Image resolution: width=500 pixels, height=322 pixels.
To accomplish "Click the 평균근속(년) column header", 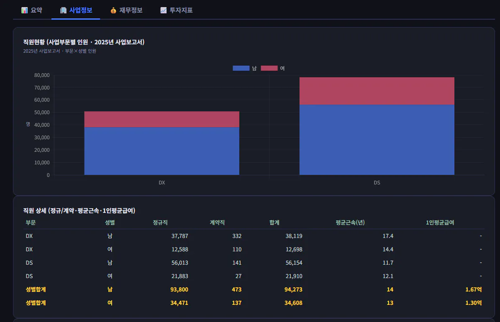I will (350, 222).
